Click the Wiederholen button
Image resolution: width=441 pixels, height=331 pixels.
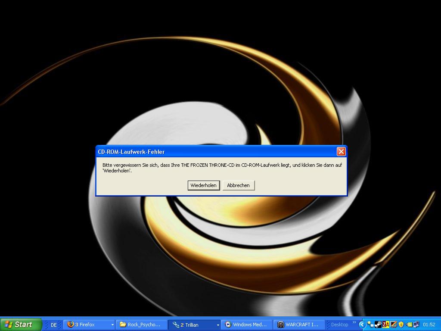(x=204, y=185)
